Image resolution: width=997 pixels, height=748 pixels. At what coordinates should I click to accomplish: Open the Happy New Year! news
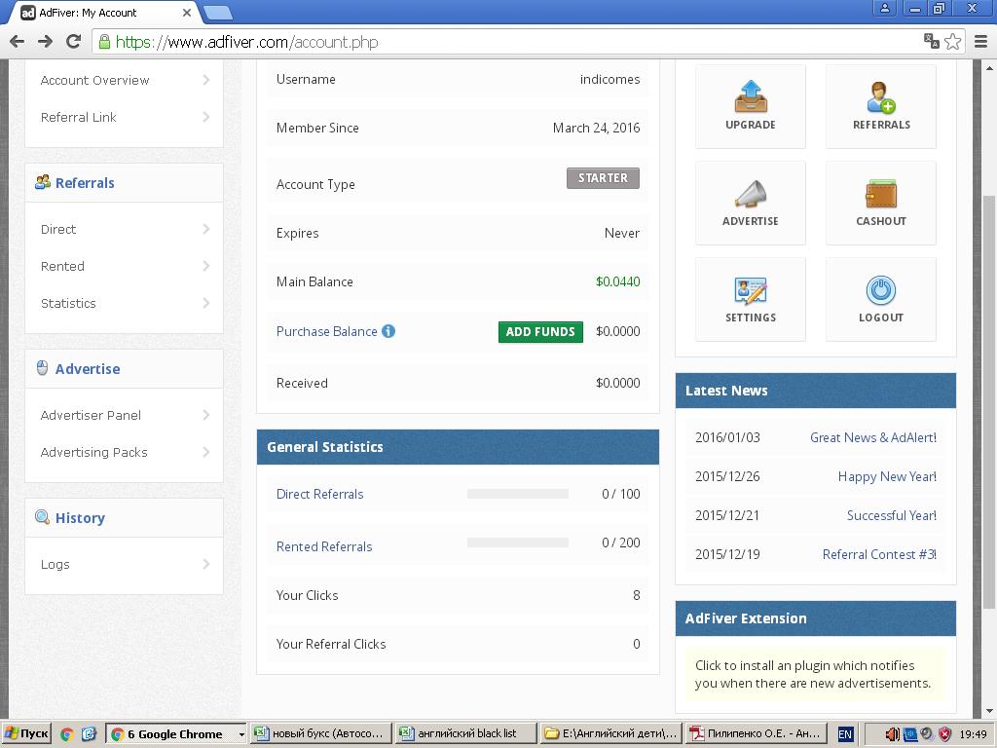[x=887, y=476]
